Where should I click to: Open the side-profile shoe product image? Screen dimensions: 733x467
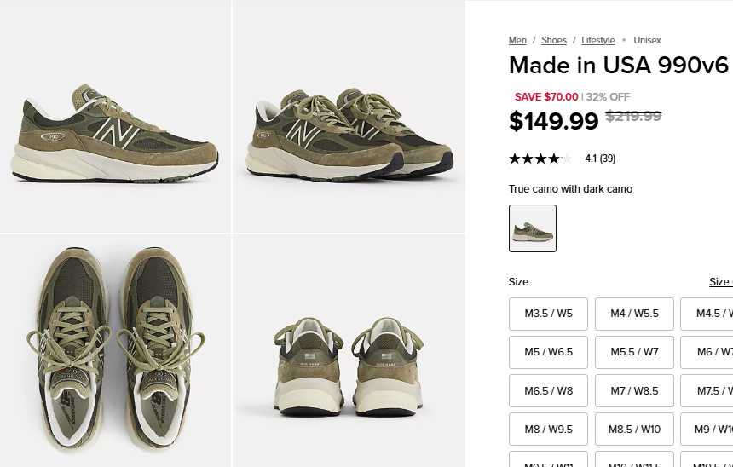tap(115, 117)
